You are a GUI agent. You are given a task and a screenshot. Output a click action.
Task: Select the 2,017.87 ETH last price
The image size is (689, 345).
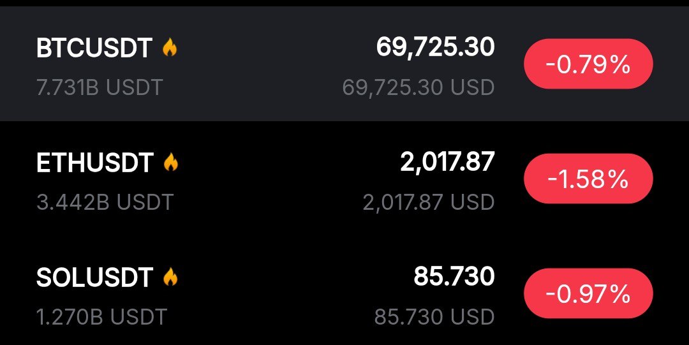click(447, 162)
